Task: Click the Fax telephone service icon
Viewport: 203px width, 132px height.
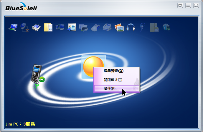Action: tap(107, 28)
